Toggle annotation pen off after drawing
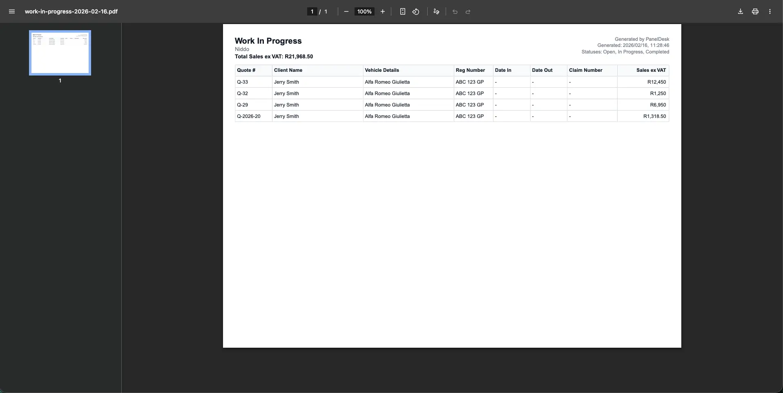This screenshot has width=783, height=393. pyautogui.click(x=435, y=11)
